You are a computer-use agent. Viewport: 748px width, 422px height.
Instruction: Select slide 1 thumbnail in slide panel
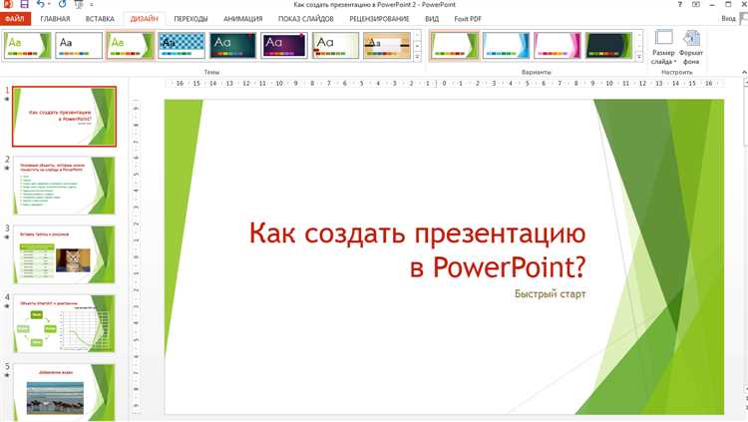(65, 117)
